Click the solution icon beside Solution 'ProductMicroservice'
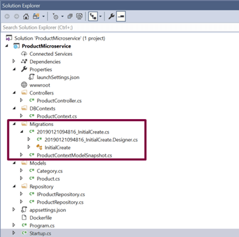 point(9,38)
